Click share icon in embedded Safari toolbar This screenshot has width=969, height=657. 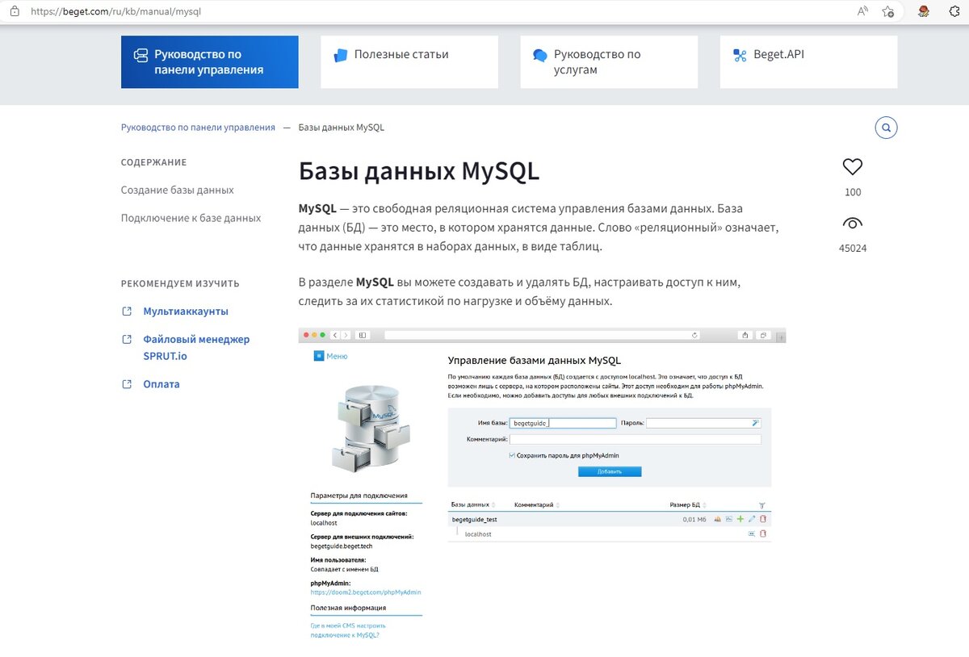(744, 335)
